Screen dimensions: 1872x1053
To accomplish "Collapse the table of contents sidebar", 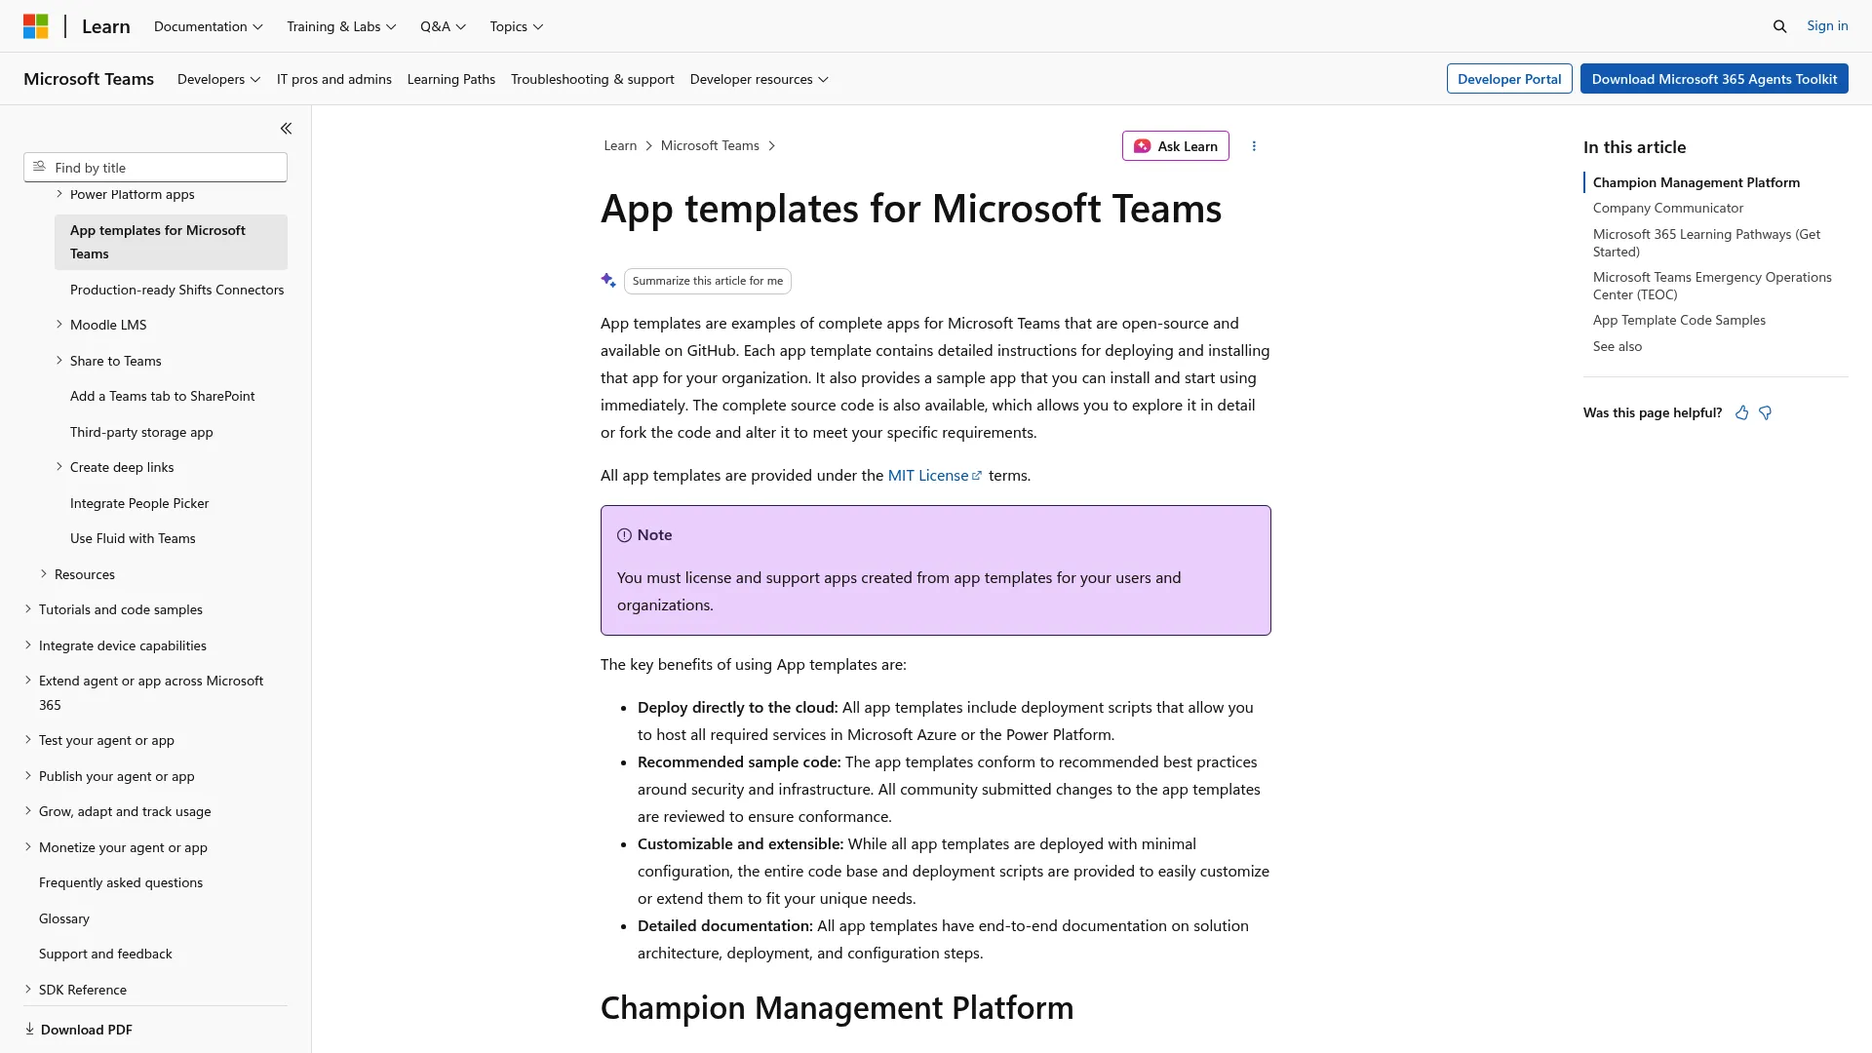I will (x=286, y=129).
